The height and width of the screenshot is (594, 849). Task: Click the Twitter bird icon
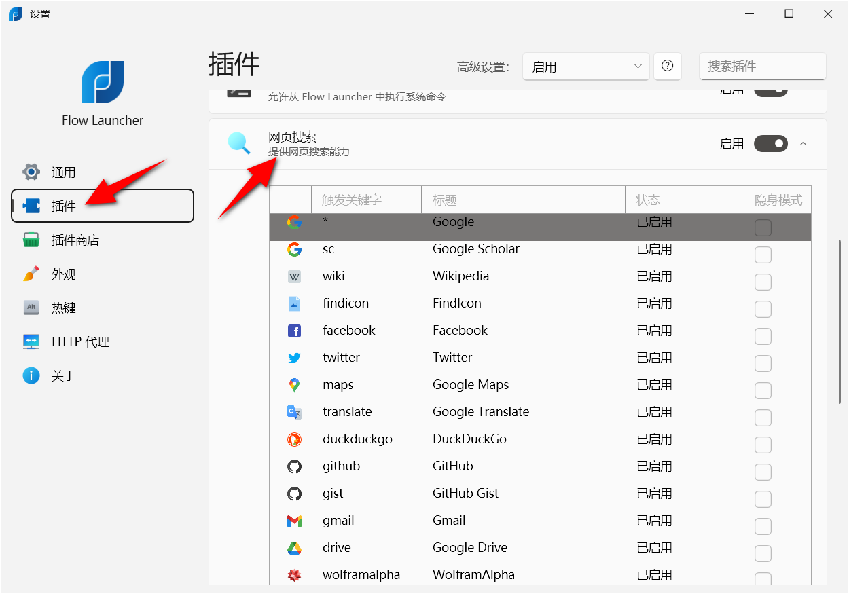click(x=294, y=358)
